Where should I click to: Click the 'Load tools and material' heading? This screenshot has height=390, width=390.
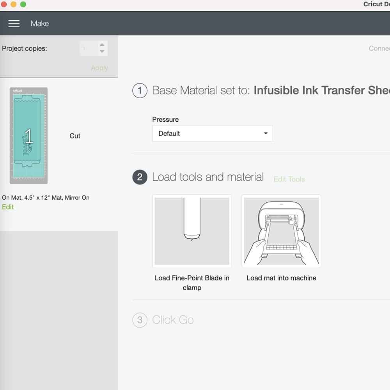coord(208,177)
